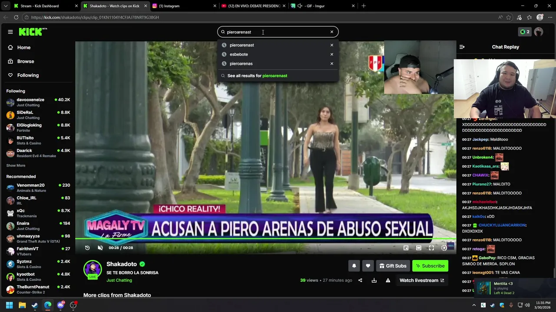Open recommended channel xQc
Screen dimensions: 556x312
38,213
